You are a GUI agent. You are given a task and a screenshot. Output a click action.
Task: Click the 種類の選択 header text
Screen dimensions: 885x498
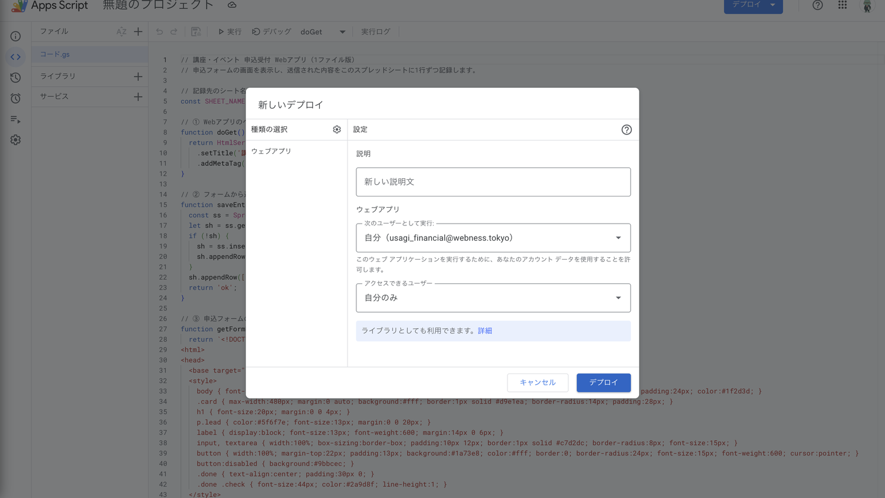[270, 130]
